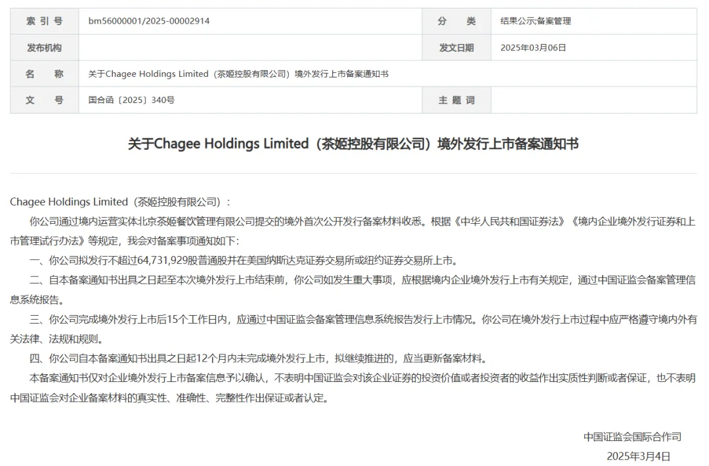Viewport: 709px width, 466px height.
Task: Click the salutation line addressing Chagee Holdings Limited
Action: tap(120, 201)
